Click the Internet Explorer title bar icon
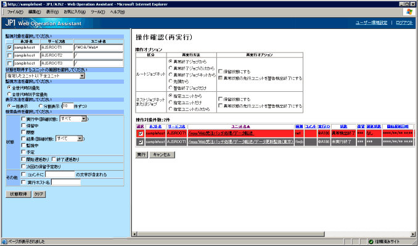 pyautogui.click(x=4, y=4)
